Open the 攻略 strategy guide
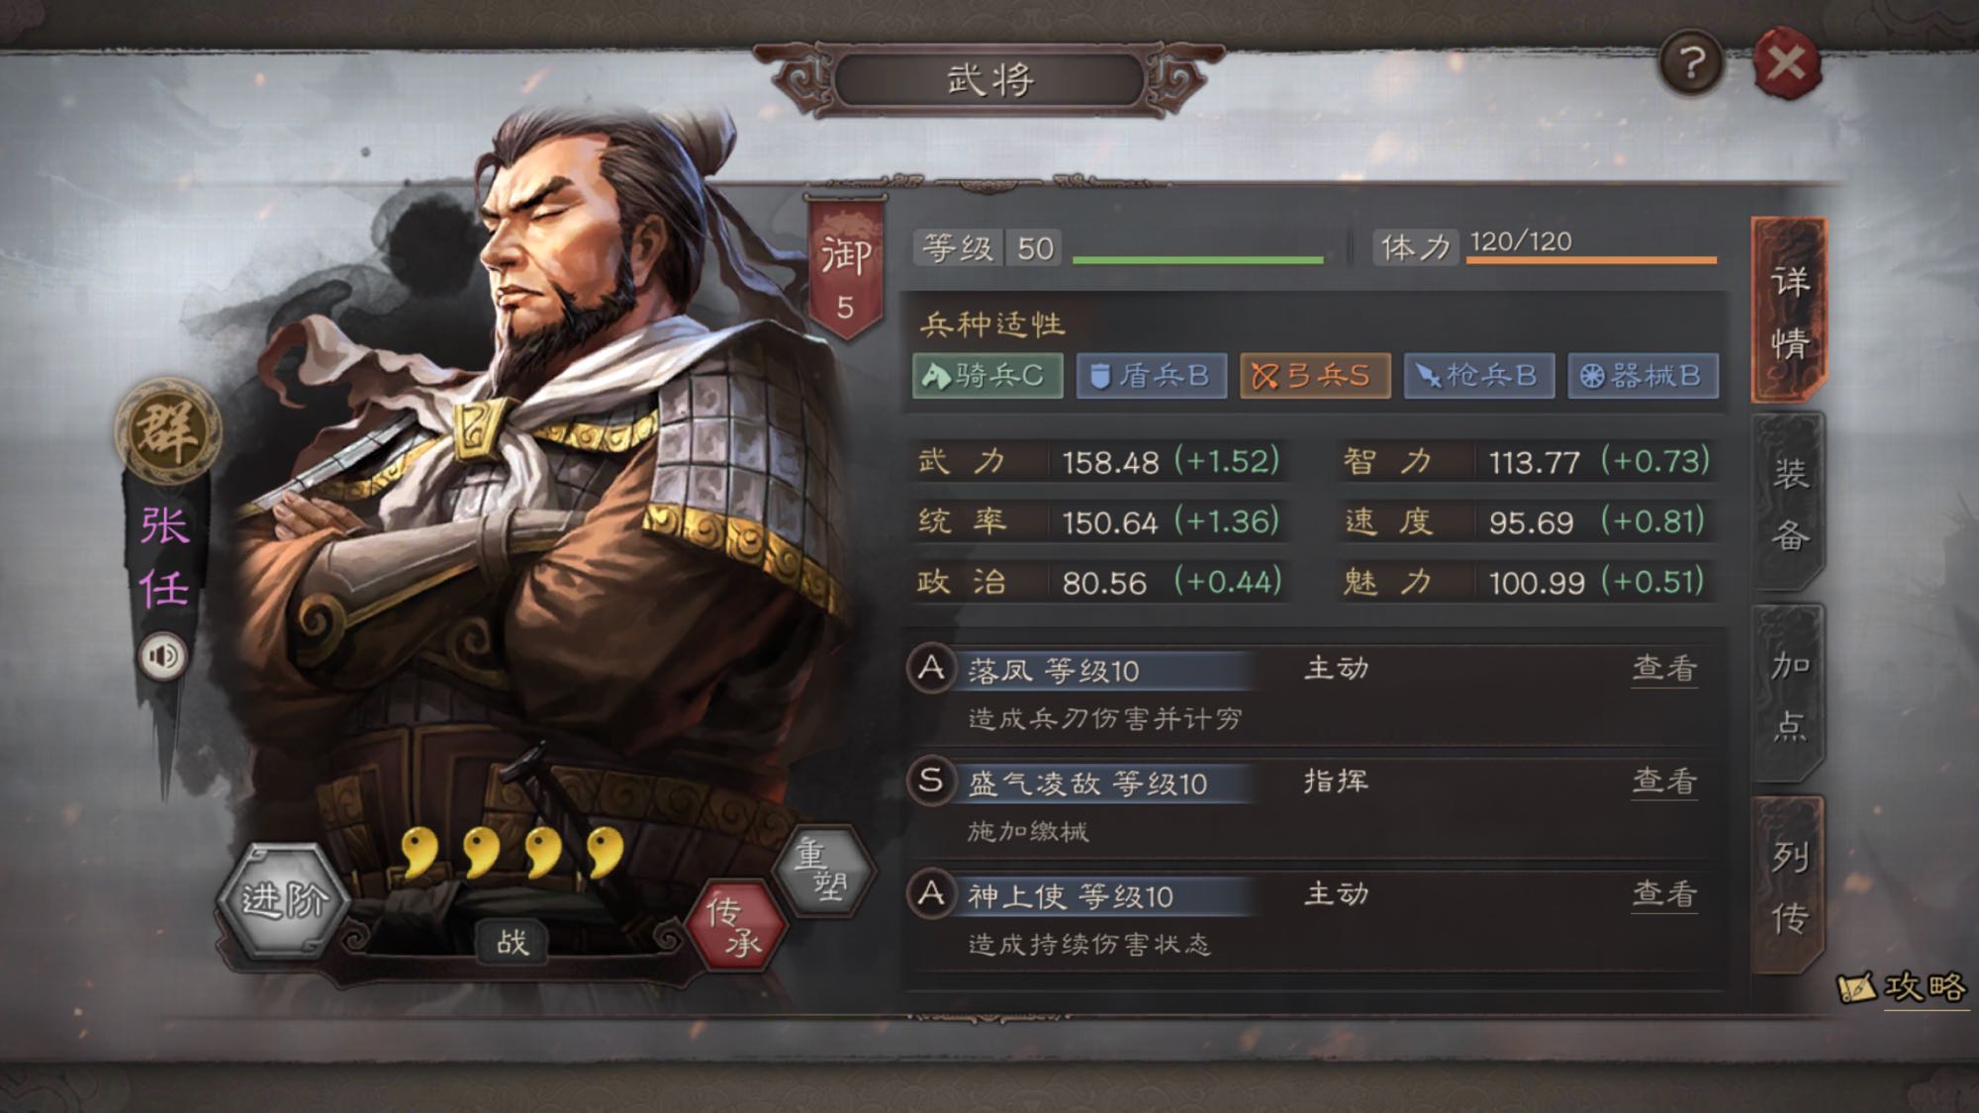 [x=1902, y=986]
